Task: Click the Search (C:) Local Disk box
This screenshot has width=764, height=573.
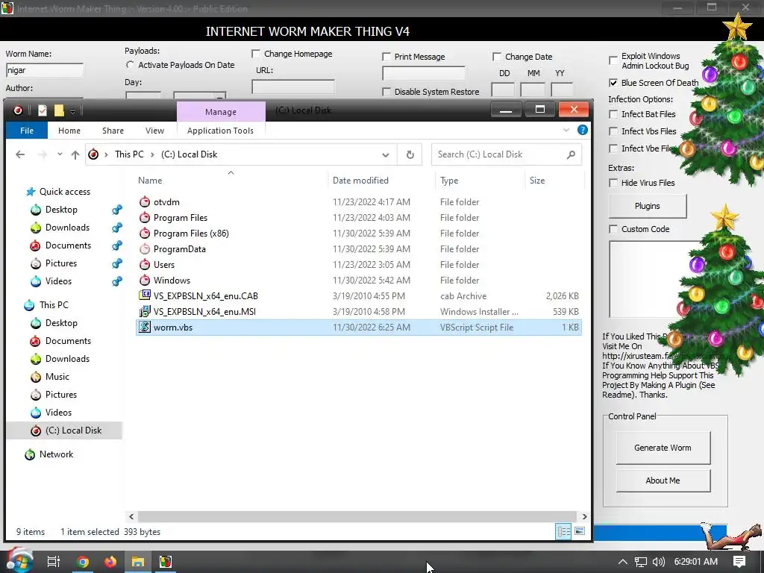Action: pyautogui.click(x=507, y=154)
